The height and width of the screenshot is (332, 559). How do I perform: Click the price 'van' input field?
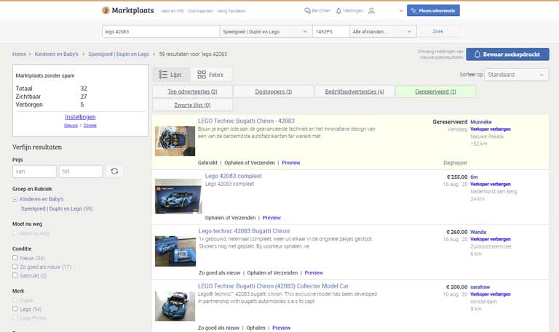pyautogui.click(x=34, y=171)
